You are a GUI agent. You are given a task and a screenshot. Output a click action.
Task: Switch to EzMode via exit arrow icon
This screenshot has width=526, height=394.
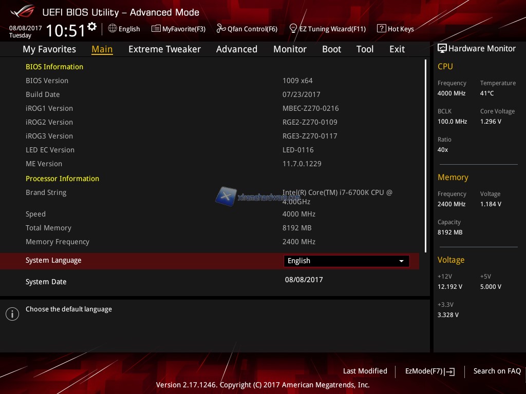click(450, 371)
